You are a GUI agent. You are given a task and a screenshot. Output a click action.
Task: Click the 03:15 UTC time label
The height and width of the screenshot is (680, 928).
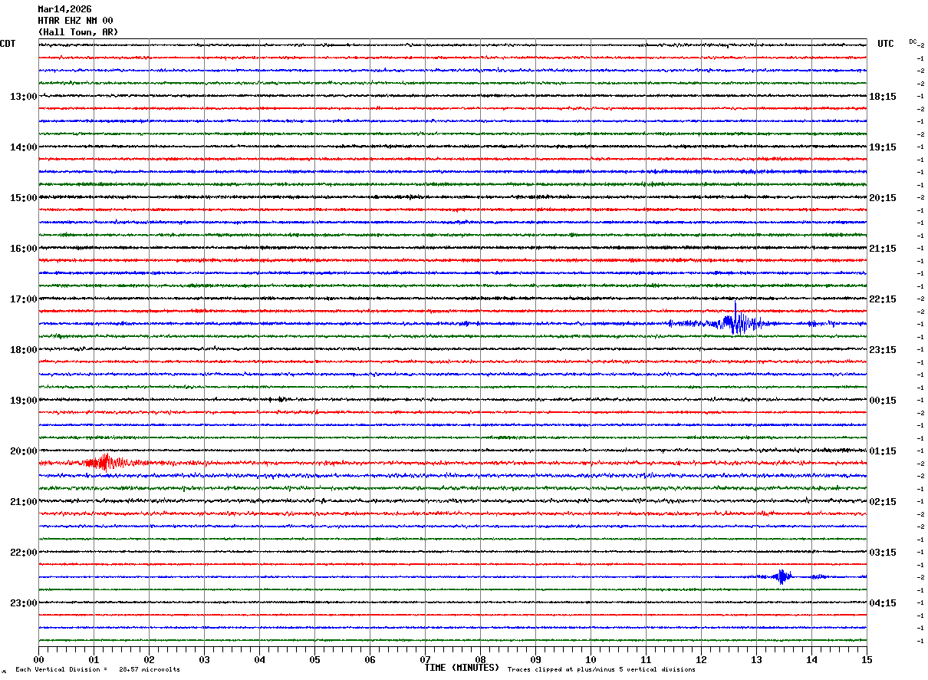883,553
